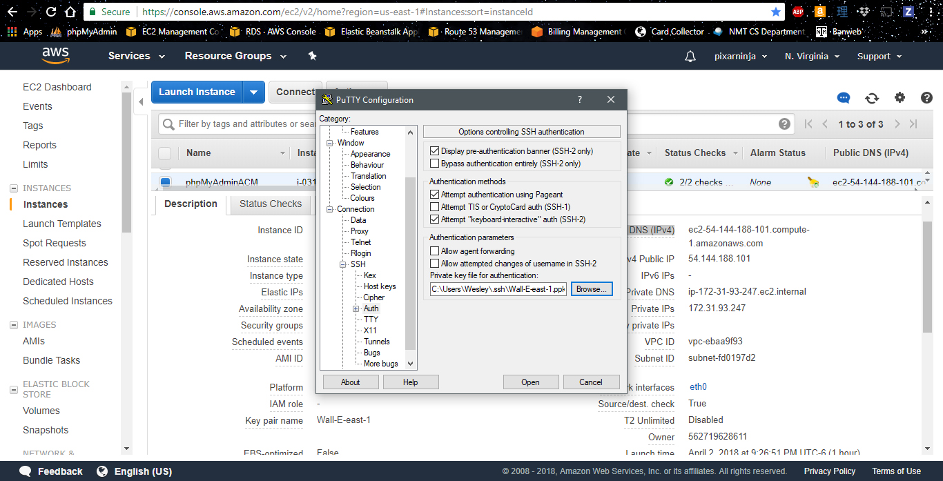Image resolution: width=943 pixels, height=481 pixels.
Task: Click the Feedback speech bubble icon
Action: point(25,471)
